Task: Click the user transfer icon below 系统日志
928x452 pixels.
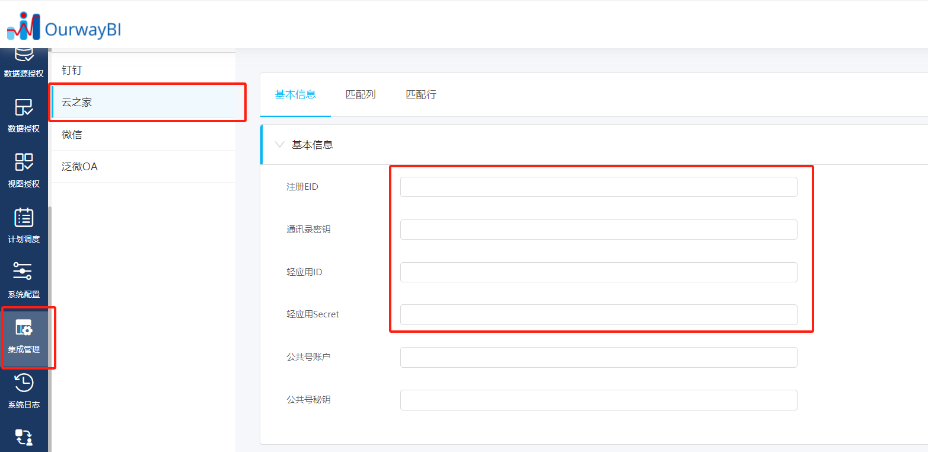Action: tap(24, 438)
